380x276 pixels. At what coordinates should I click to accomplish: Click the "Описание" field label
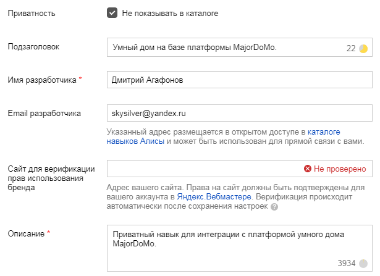point(26,233)
